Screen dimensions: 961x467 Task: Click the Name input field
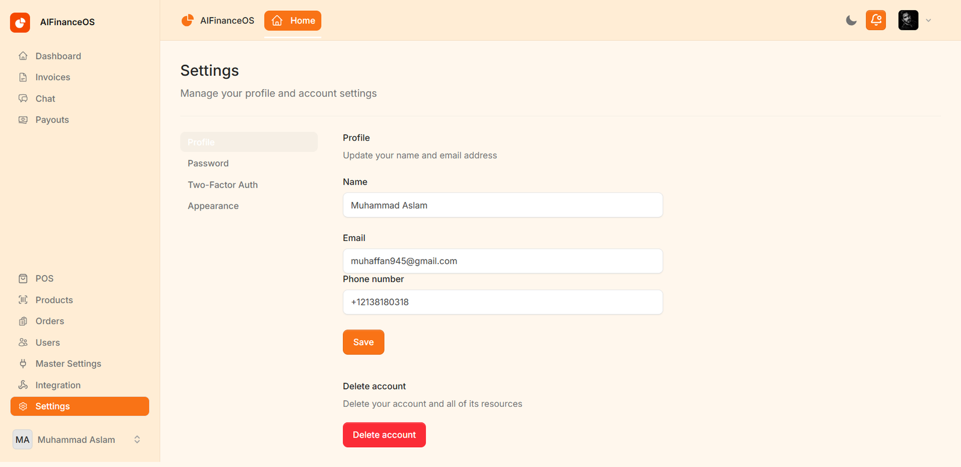pos(503,205)
